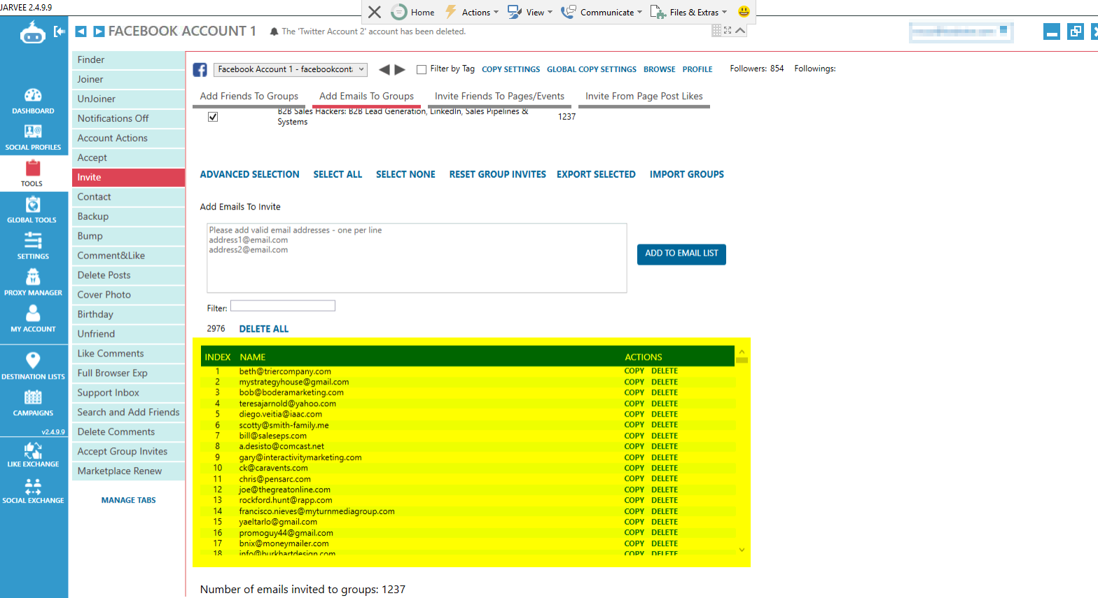Expand Communicate menu dropdown
1098x598 pixels.
(x=602, y=12)
